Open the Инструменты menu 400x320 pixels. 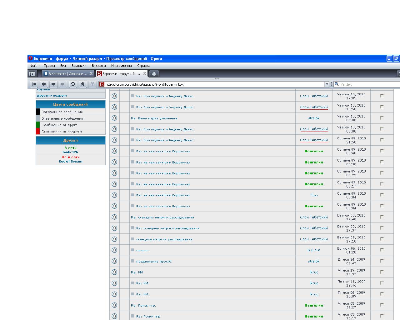pos(122,66)
